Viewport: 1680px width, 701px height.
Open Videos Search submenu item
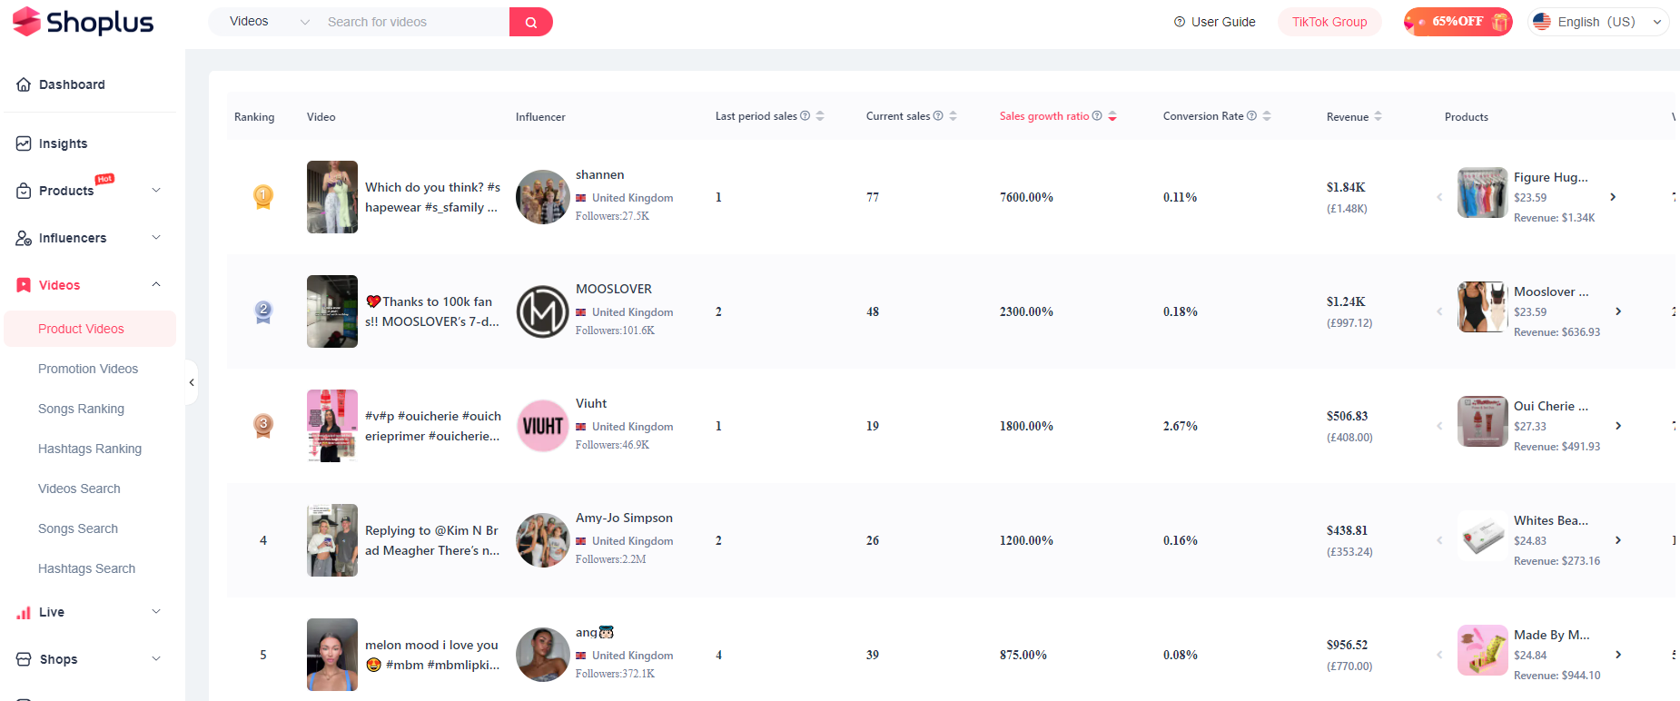(79, 489)
